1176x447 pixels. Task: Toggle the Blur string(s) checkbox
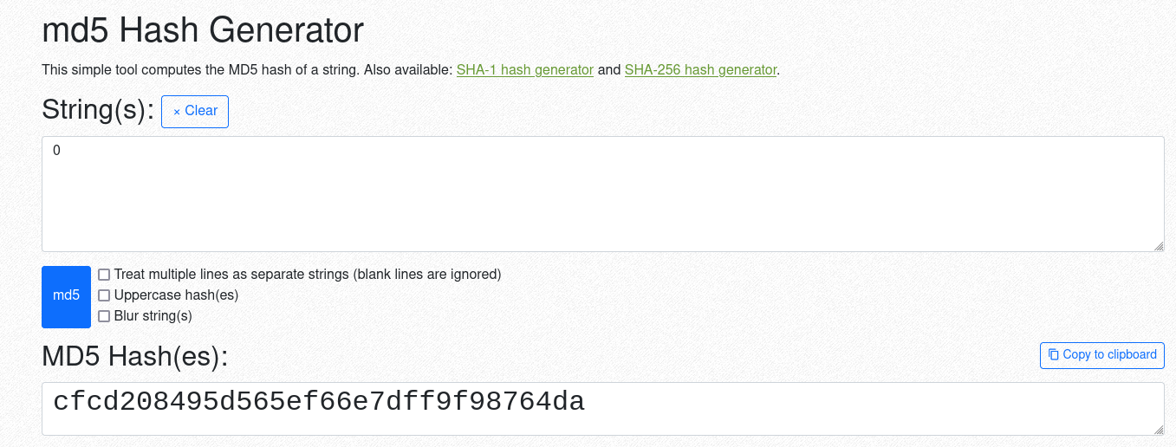(x=104, y=316)
